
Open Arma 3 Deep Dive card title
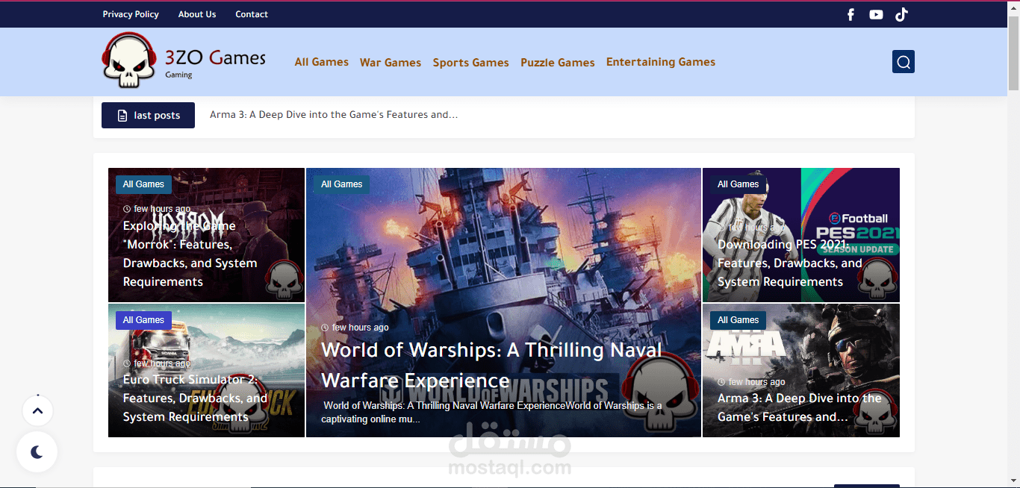[800, 407]
